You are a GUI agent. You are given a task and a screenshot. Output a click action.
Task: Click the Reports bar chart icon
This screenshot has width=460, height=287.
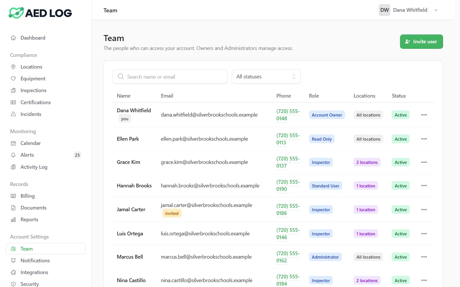pyautogui.click(x=13, y=220)
